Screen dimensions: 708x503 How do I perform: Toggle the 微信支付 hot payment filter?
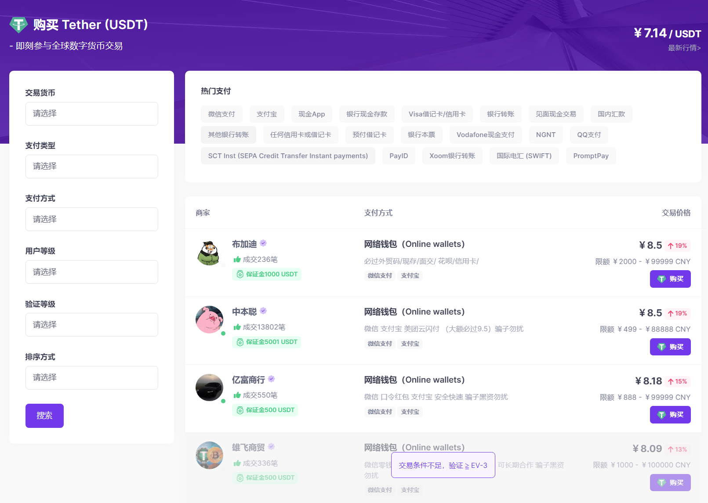click(221, 114)
